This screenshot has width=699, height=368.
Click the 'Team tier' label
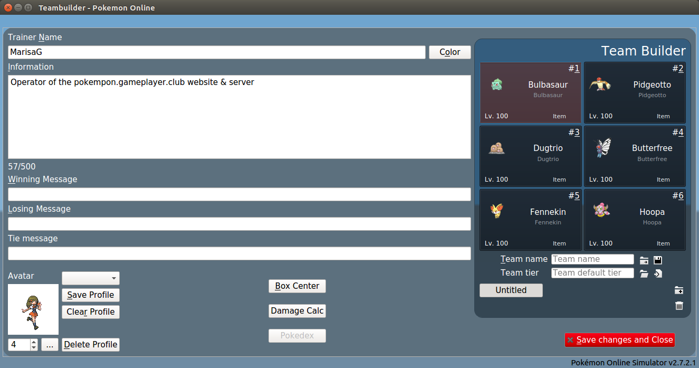click(x=520, y=273)
